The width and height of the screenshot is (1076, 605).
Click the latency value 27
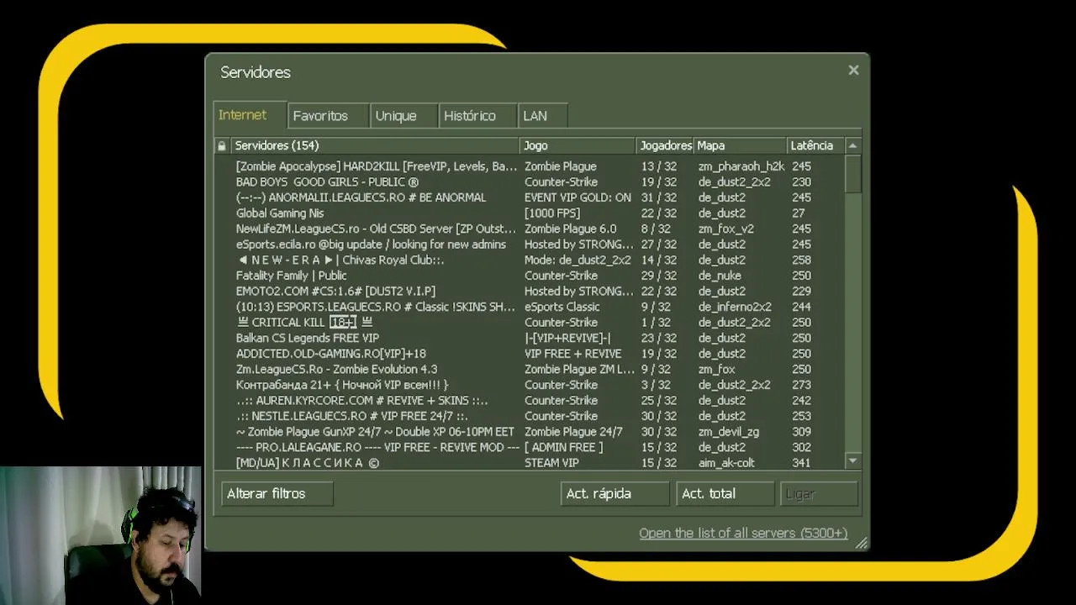click(x=798, y=213)
